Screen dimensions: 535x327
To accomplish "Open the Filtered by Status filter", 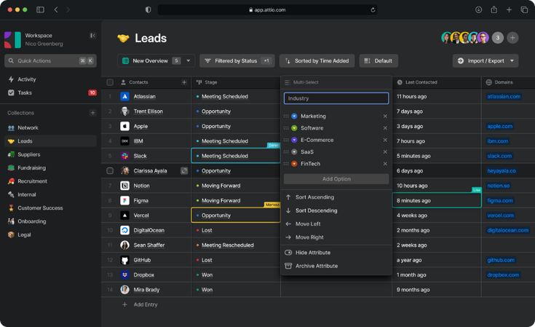I will click(x=237, y=60).
